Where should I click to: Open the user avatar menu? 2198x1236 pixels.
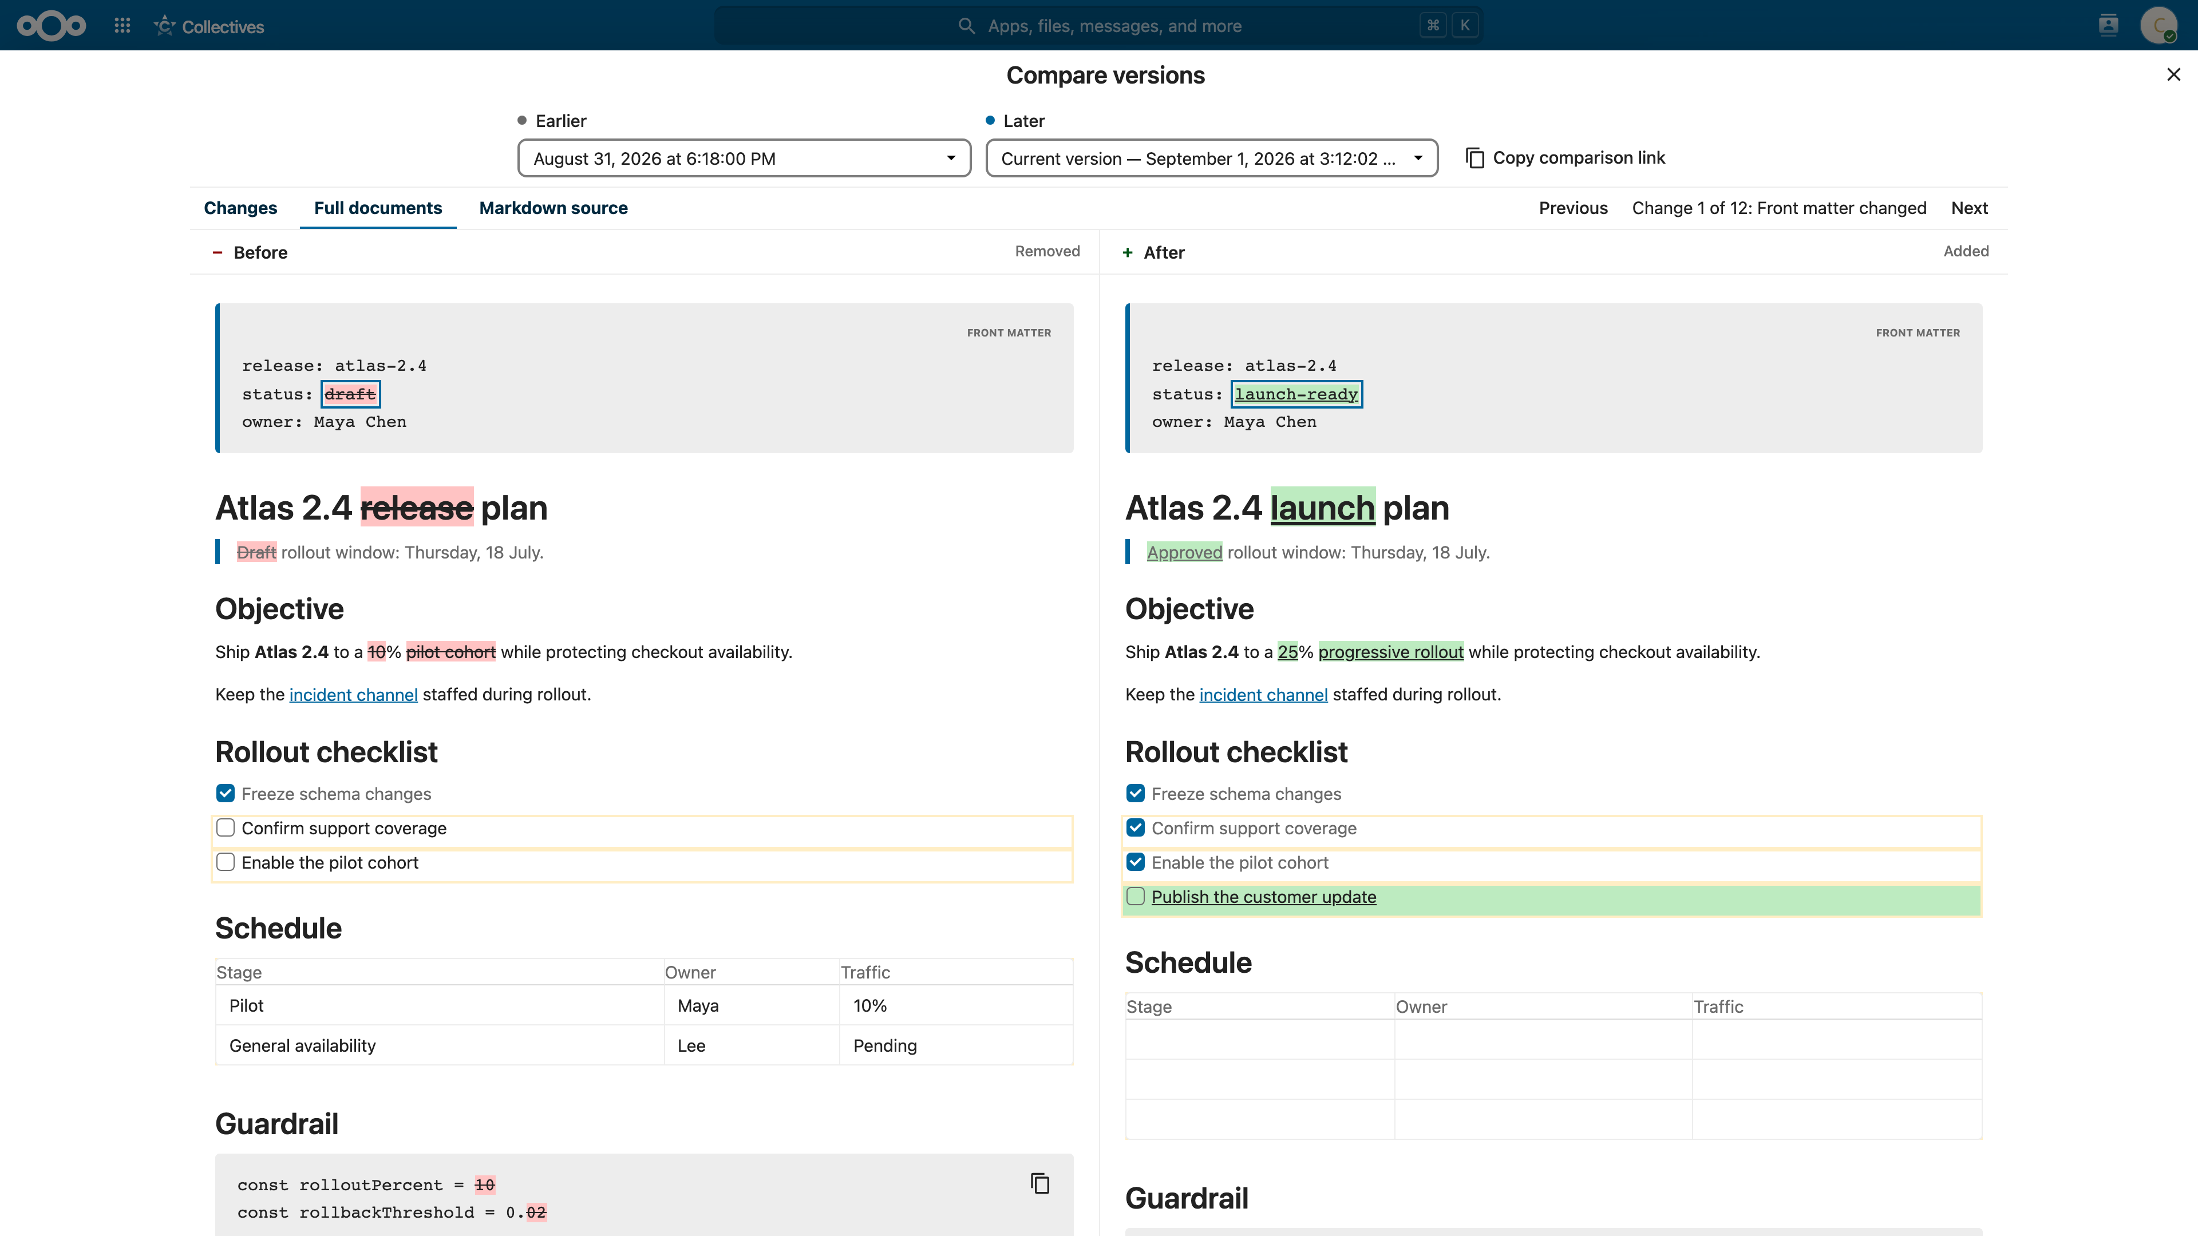(2159, 26)
